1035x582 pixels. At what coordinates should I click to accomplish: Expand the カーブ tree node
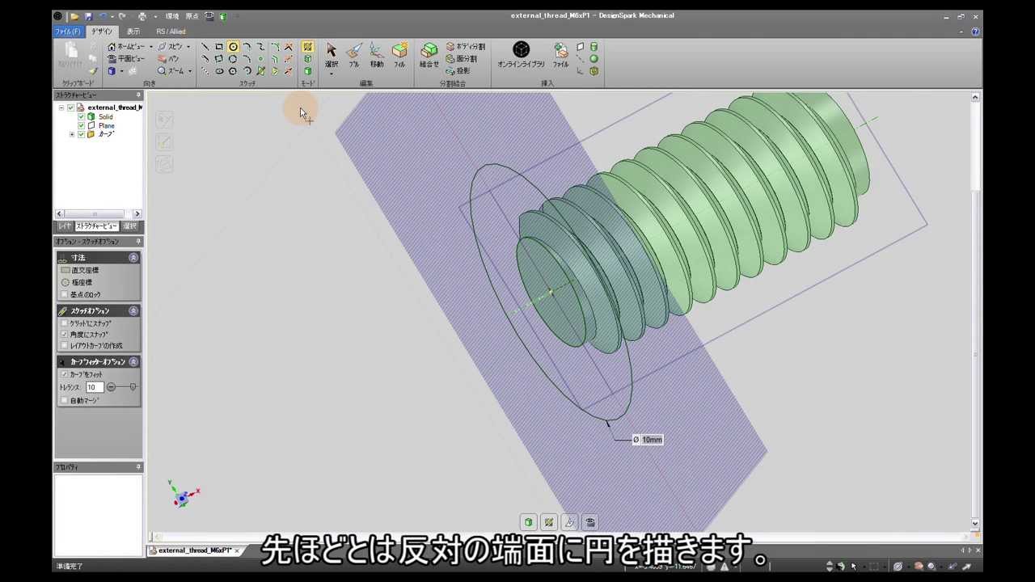click(x=72, y=134)
